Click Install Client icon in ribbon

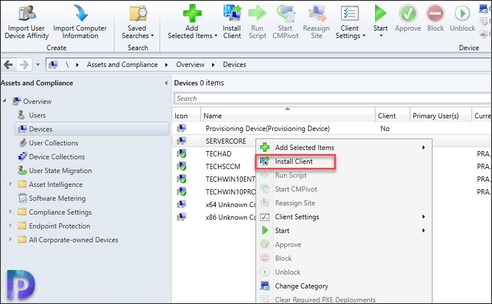pyautogui.click(x=232, y=13)
